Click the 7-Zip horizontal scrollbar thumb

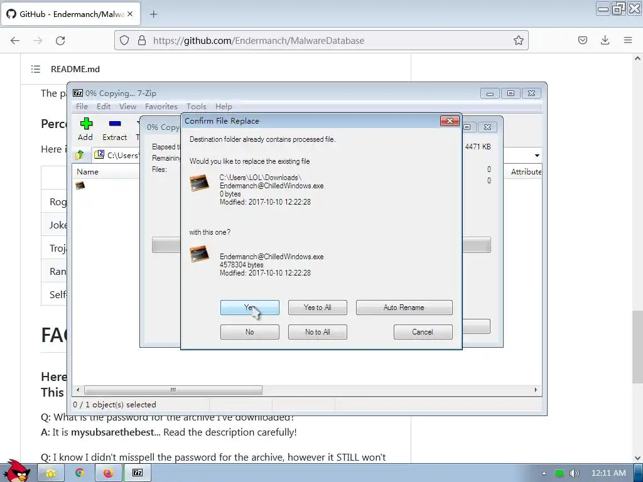pos(173,390)
